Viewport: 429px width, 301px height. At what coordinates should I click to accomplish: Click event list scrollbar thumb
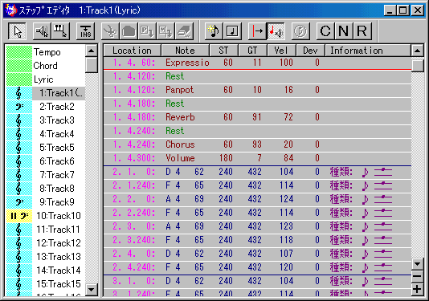point(418,66)
